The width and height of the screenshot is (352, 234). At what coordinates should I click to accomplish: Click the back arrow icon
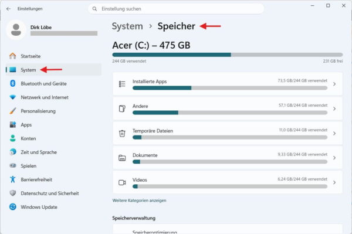pos(9,9)
